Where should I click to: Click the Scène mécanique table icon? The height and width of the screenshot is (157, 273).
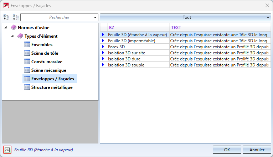(x=27, y=70)
